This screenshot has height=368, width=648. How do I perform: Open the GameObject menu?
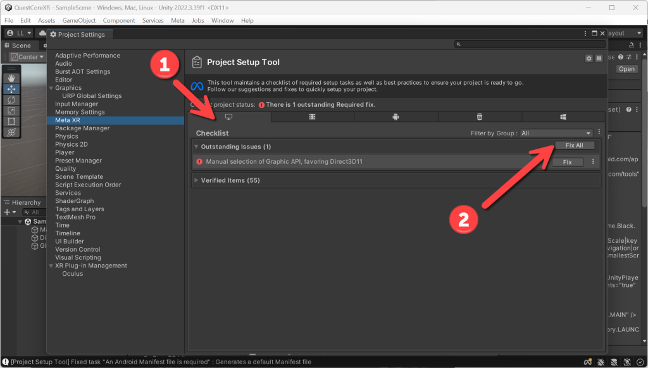tap(79, 20)
